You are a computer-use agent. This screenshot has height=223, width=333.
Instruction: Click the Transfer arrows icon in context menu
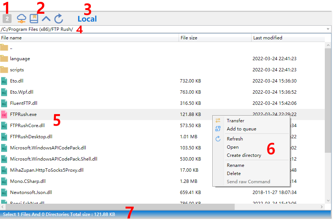click(218, 121)
